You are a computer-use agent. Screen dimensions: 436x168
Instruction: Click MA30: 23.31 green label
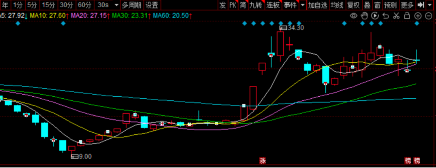click(131, 16)
